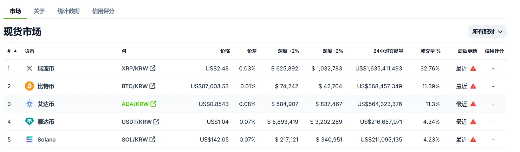The image size is (520, 152).
Task: Click the price US$1.04
Action: pyautogui.click(x=218, y=122)
